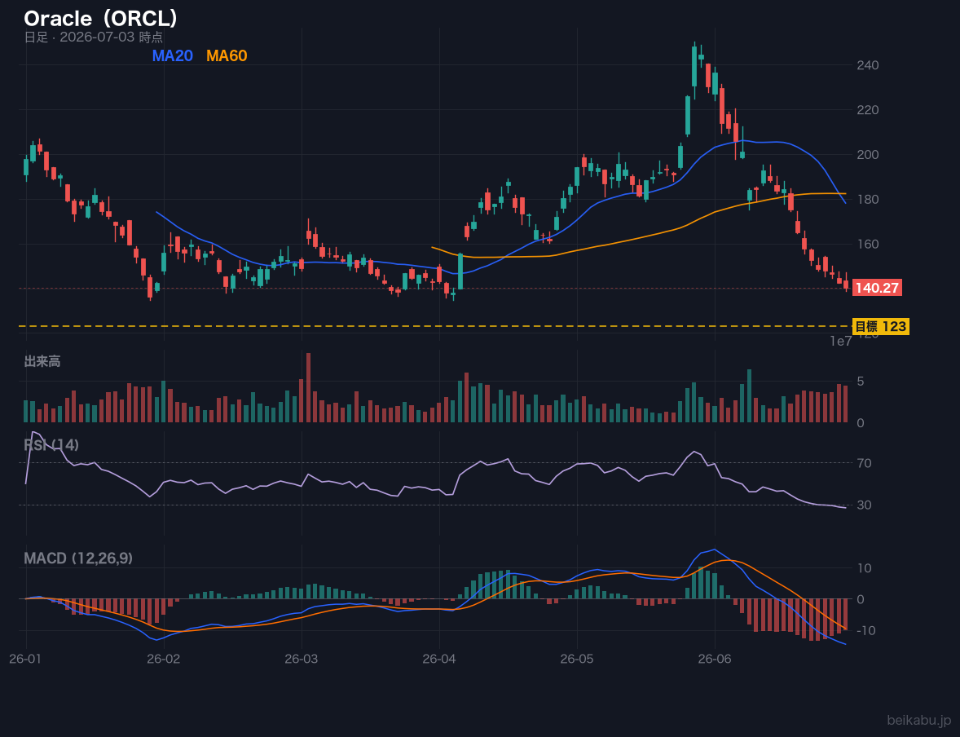Click the tallest volume bar in early March
The height and width of the screenshot is (737, 960).
click(308, 387)
